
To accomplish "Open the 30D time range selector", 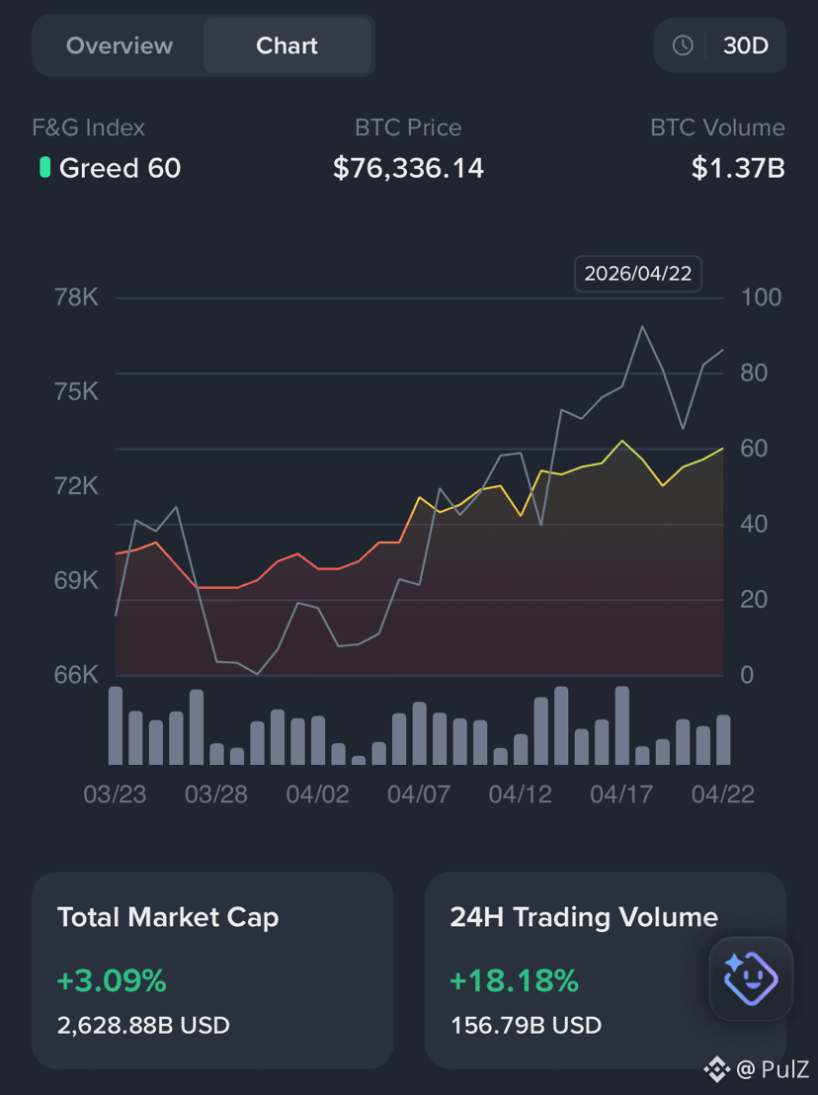I will [720, 45].
